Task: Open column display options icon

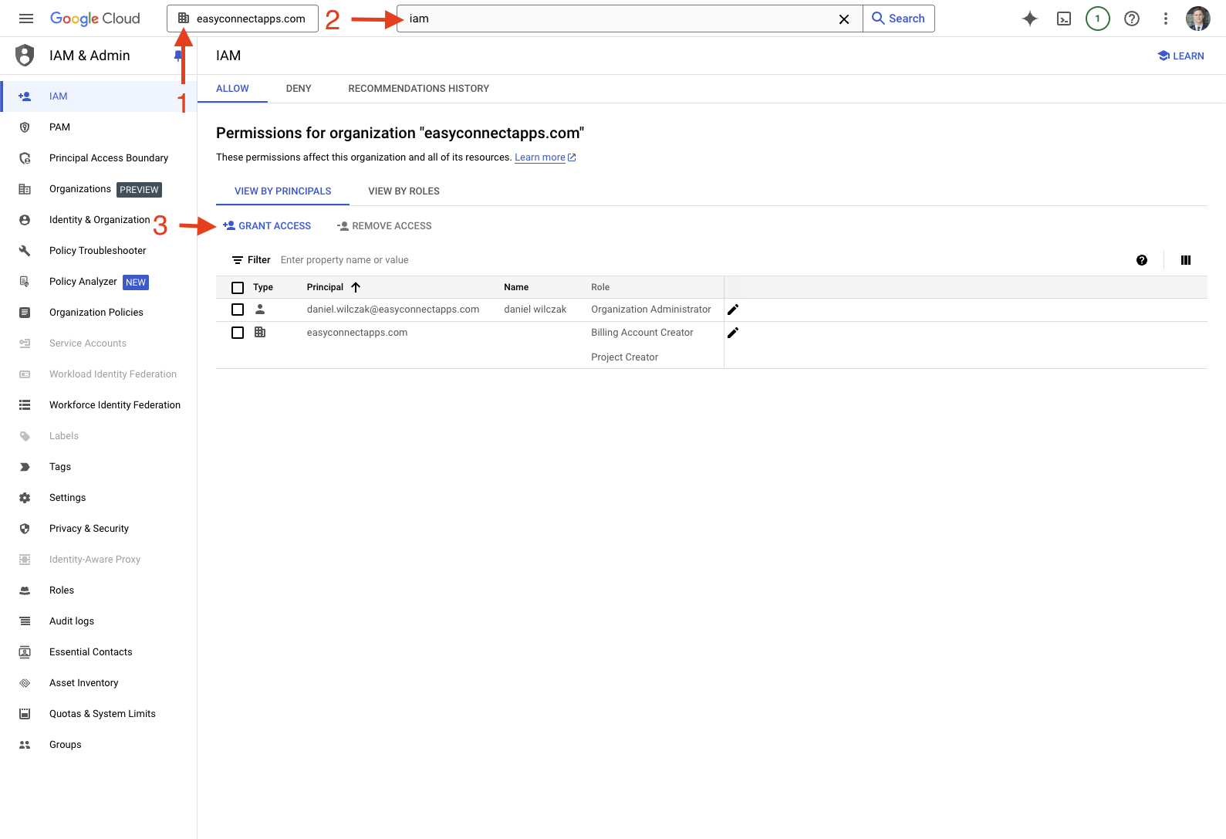Action: click(1186, 260)
